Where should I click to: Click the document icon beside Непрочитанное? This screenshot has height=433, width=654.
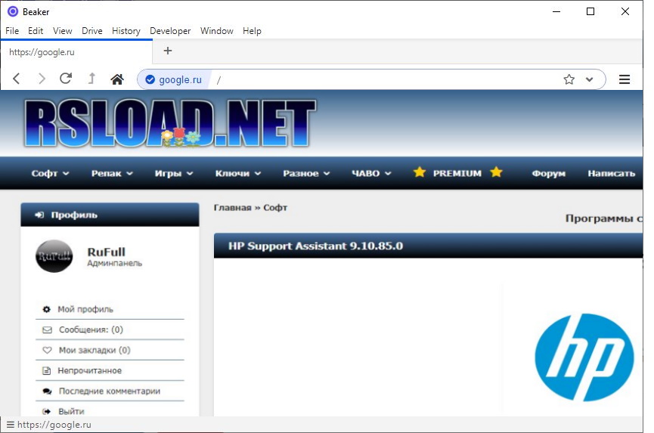[x=47, y=370]
